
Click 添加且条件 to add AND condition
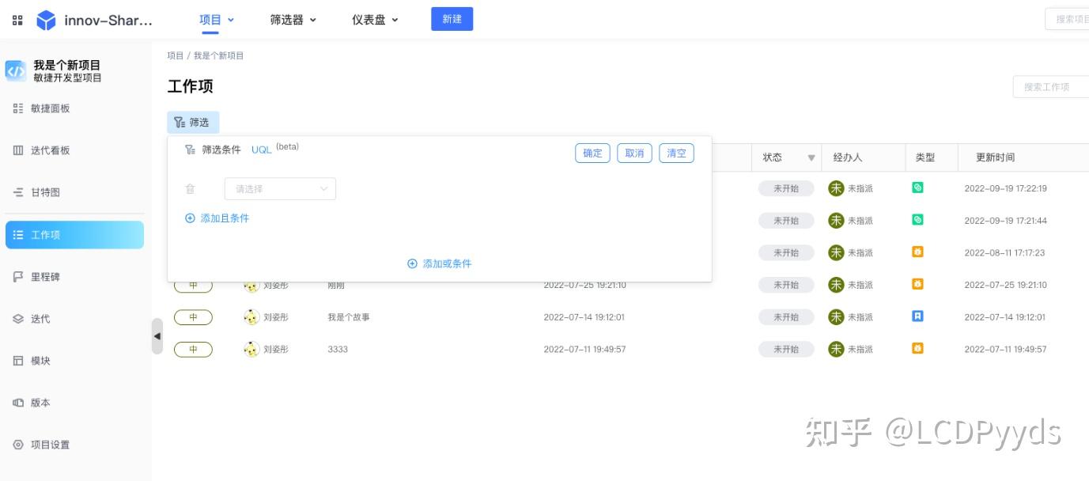pyautogui.click(x=217, y=218)
